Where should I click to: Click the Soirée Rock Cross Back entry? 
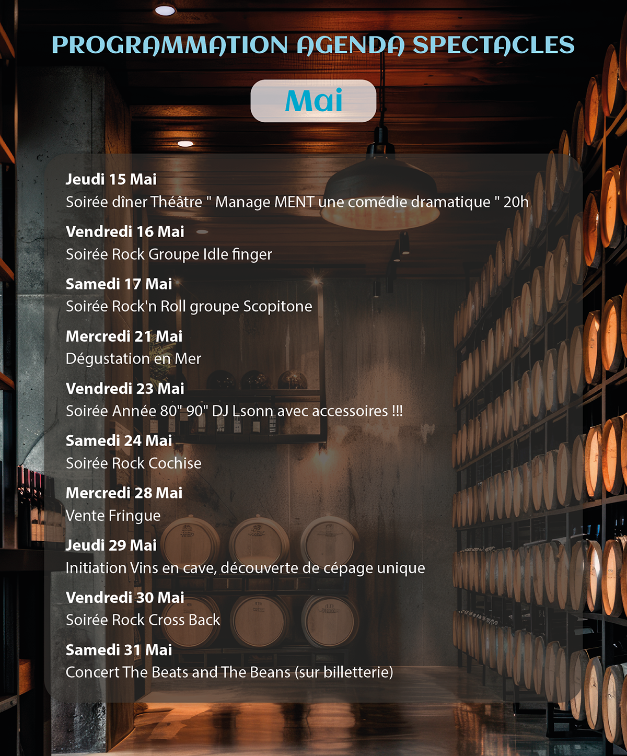(143, 620)
